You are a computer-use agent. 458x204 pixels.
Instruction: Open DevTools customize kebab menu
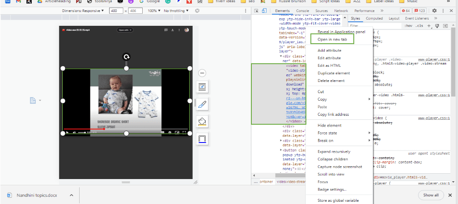[443, 11]
